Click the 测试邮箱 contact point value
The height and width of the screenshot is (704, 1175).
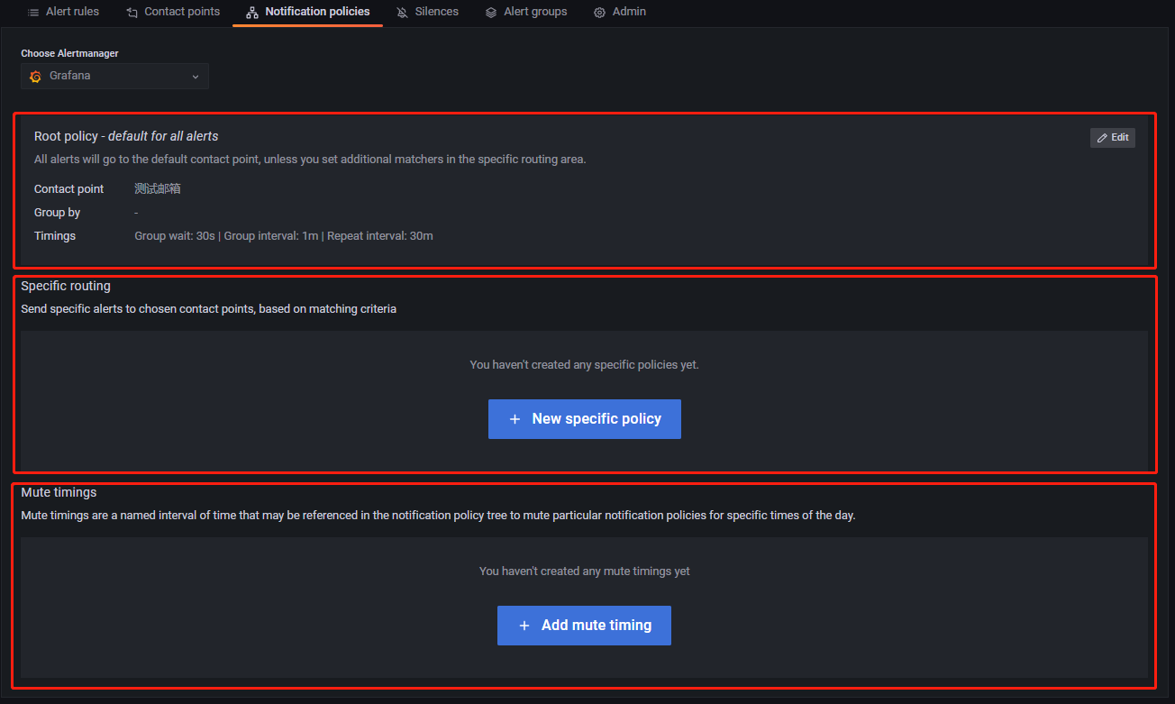pyautogui.click(x=158, y=189)
